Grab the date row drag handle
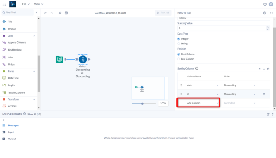Image resolution: width=276 pixels, height=158 pixels. point(181,85)
